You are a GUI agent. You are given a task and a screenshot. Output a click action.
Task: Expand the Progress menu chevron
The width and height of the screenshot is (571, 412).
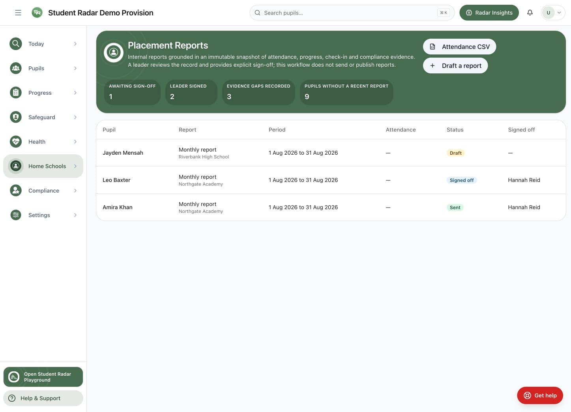tap(75, 93)
